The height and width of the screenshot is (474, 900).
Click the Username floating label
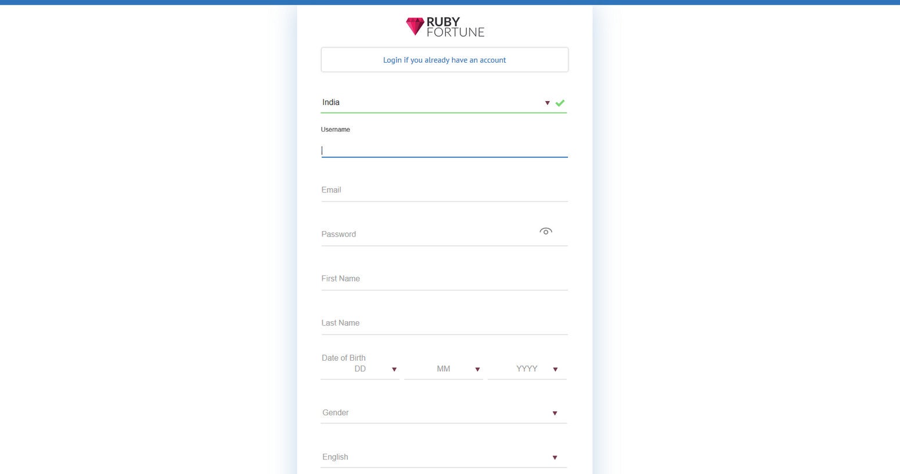[336, 130]
